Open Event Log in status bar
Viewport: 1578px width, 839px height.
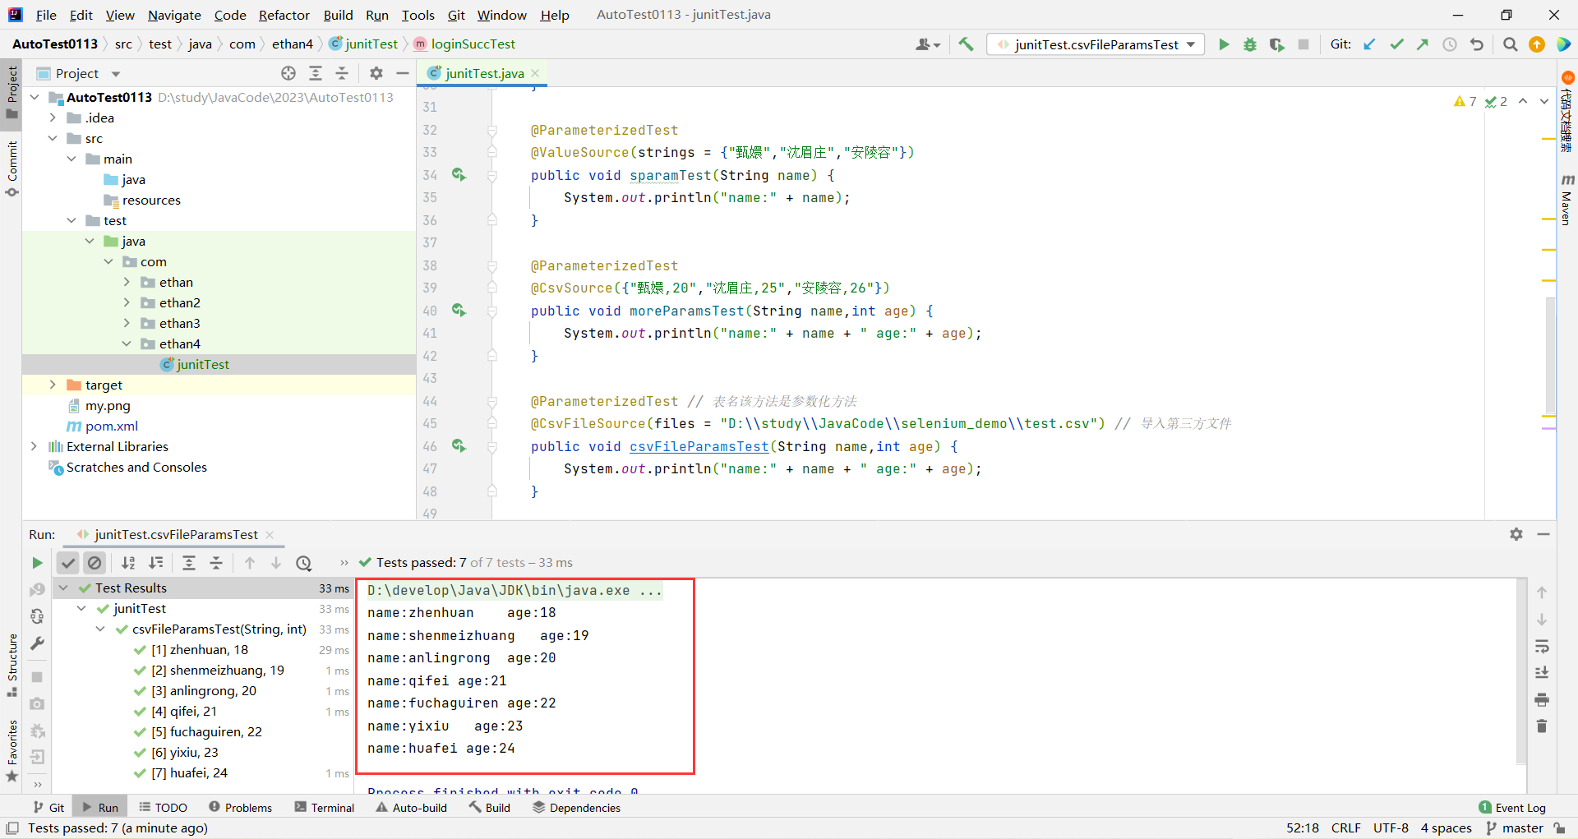click(x=1512, y=807)
